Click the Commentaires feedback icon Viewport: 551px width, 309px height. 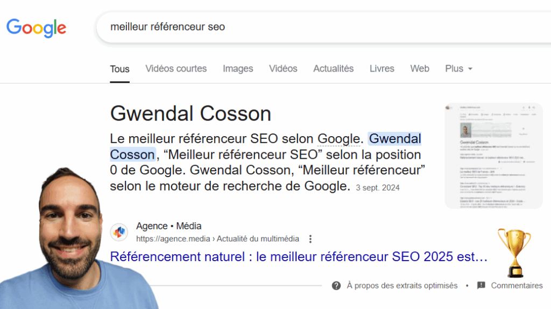(x=481, y=285)
